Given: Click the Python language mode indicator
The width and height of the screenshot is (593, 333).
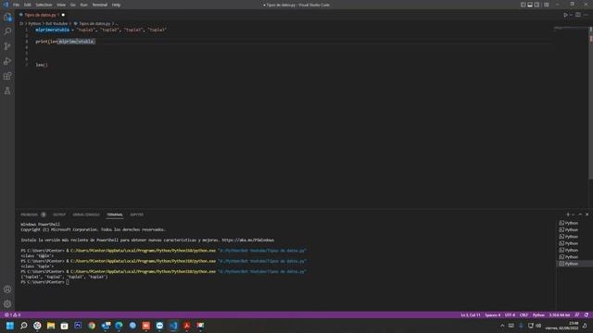Looking at the screenshot, I should click(x=538, y=314).
